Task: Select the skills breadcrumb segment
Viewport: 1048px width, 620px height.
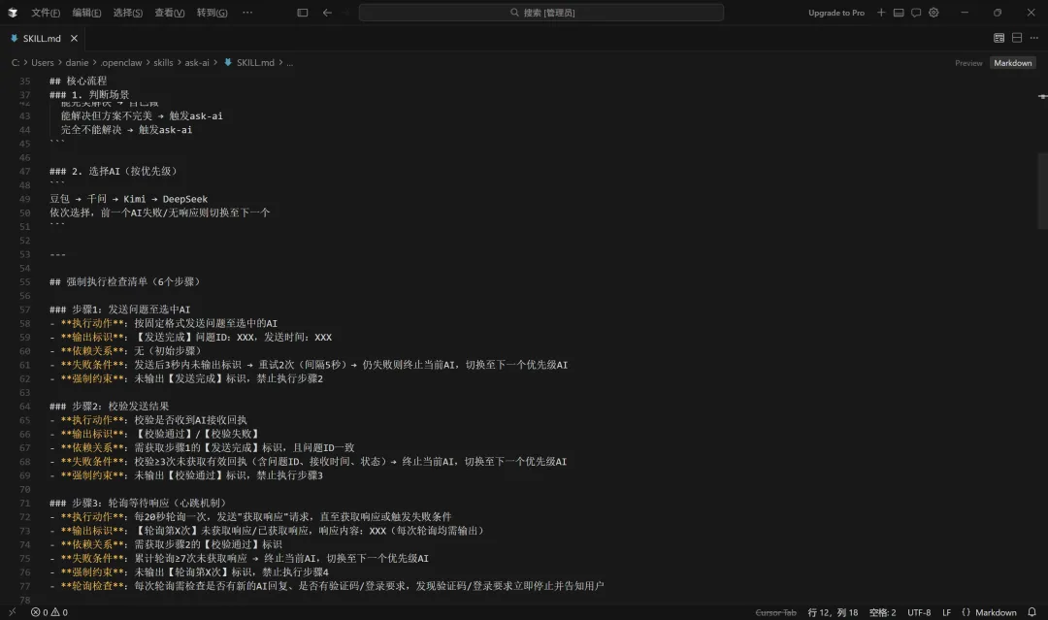Action: click(x=163, y=62)
